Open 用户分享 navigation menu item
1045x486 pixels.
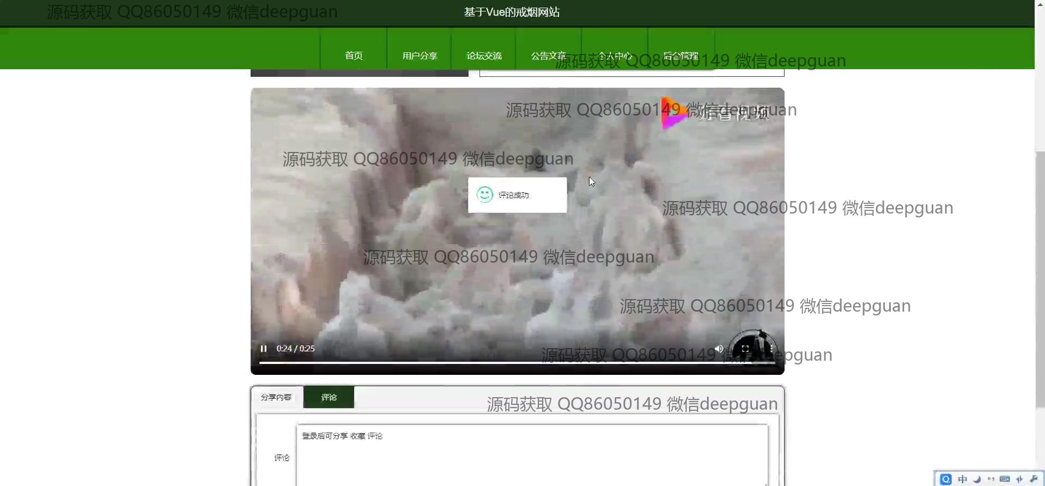coord(420,56)
